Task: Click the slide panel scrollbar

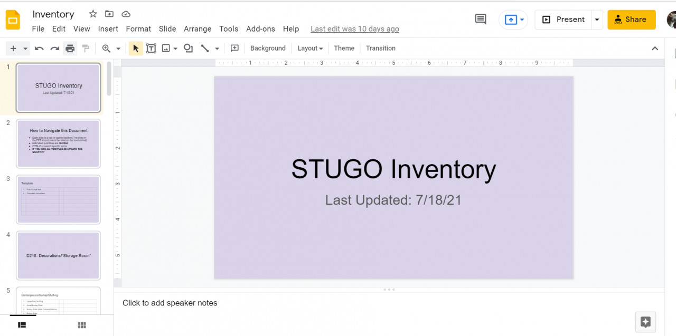Action: 109,79
